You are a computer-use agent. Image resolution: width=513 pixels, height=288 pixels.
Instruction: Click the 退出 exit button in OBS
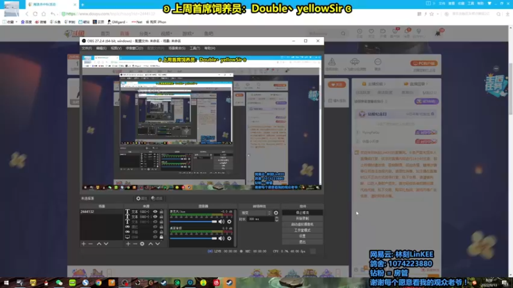coord(302,242)
